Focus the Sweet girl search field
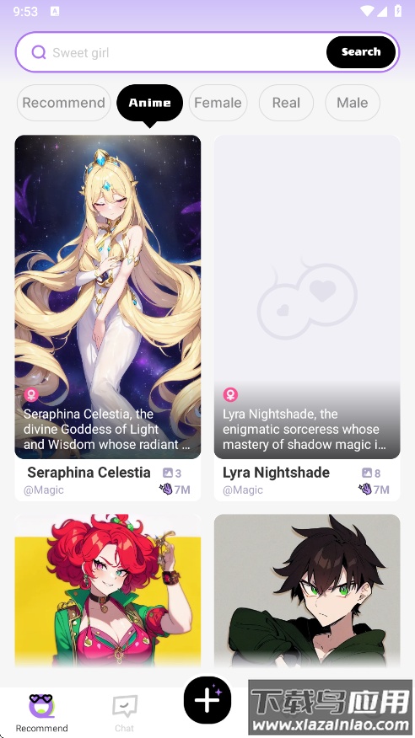The image size is (415, 738). click(188, 52)
